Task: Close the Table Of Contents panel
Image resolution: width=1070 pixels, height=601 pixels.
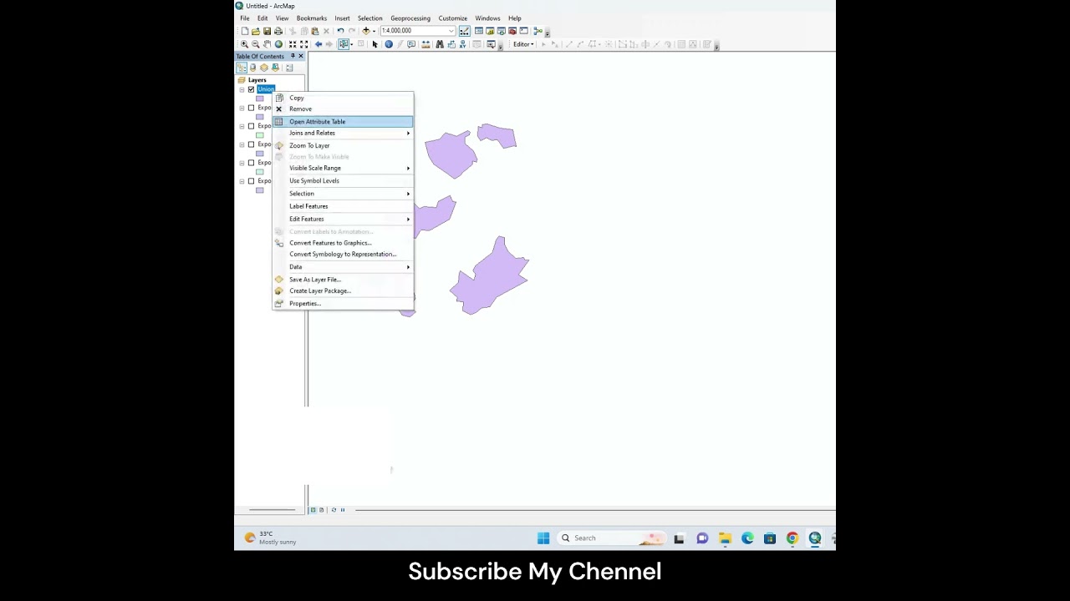Action: pyautogui.click(x=301, y=56)
